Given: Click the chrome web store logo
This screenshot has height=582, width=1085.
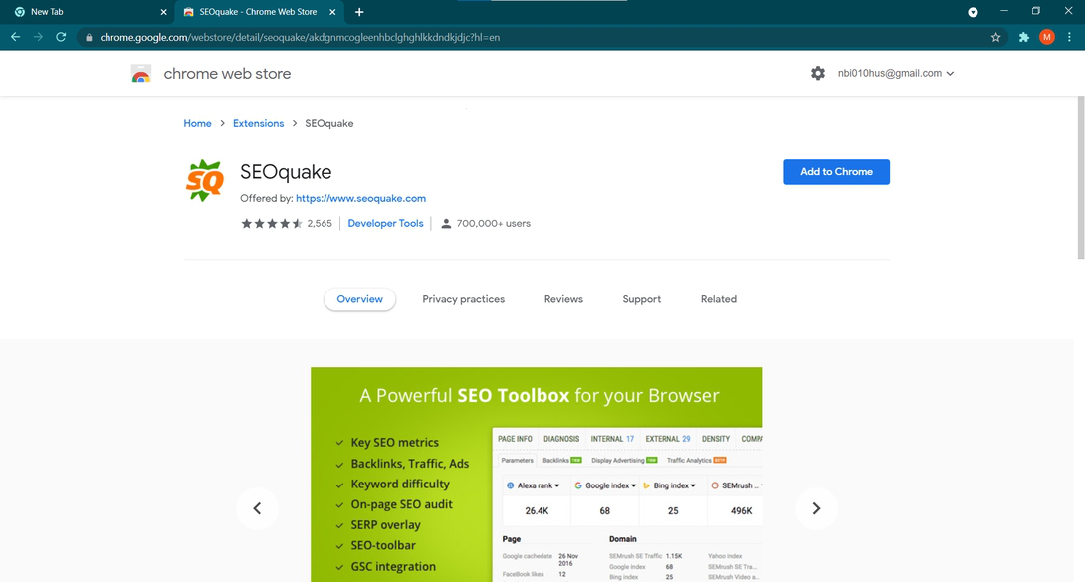Looking at the screenshot, I should [x=141, y=74].
